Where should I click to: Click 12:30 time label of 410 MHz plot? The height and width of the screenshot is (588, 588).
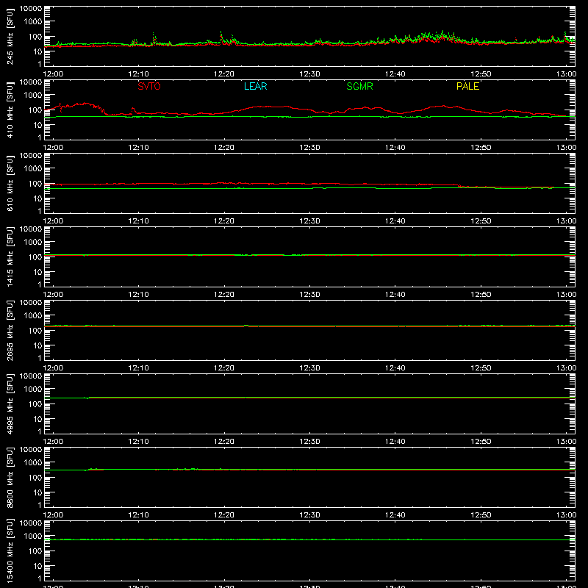tap(309, 148)
